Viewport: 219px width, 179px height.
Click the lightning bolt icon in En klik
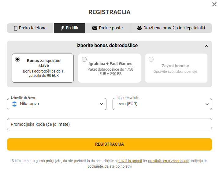(63, 28)
